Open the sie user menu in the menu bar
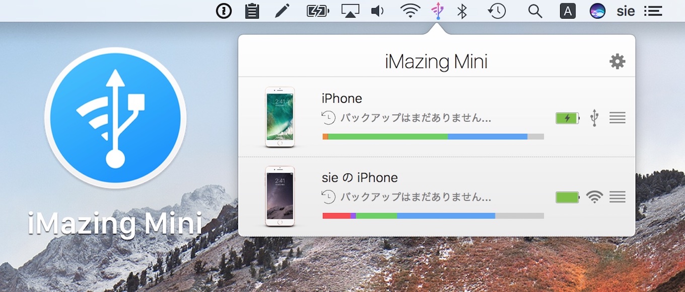This screenshot has height=292, width=685. [626, 11]
